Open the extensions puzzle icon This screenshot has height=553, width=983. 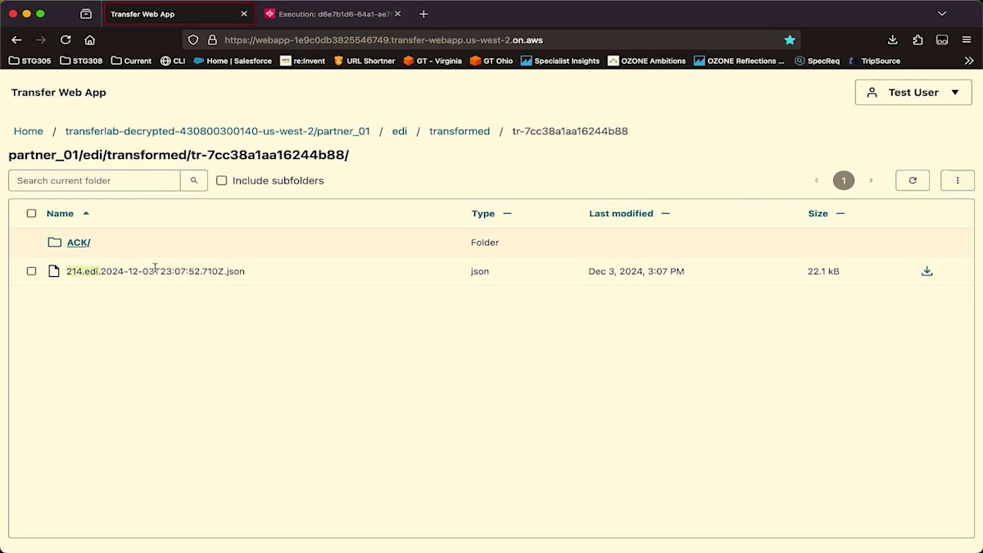(x=917, y=39)
